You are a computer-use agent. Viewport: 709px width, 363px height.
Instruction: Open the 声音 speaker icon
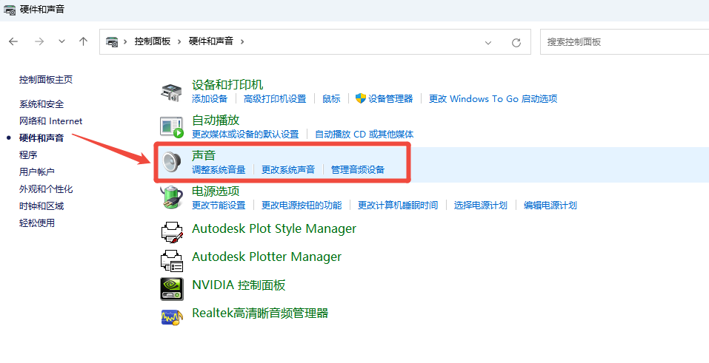172,161
